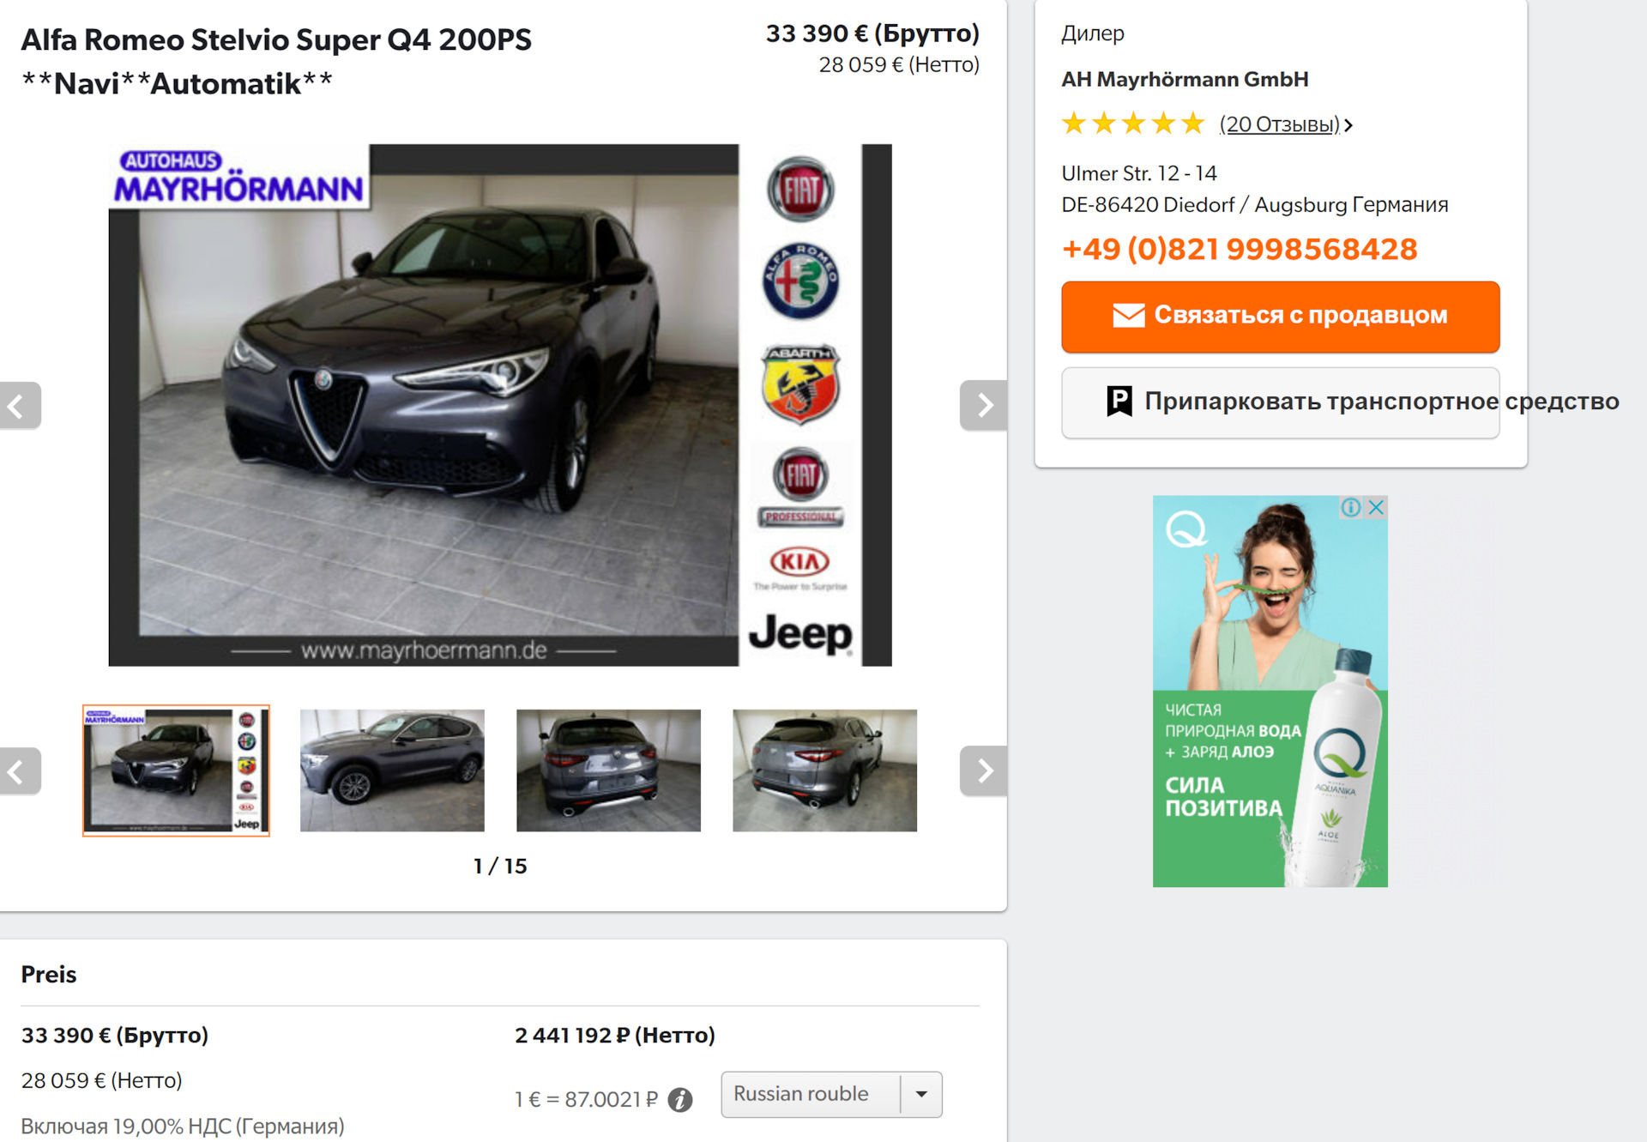Screen dimensions: 1647x1142
Task: Click the Дилер label
Action: pyautogui.click(x=1093, y=33)
